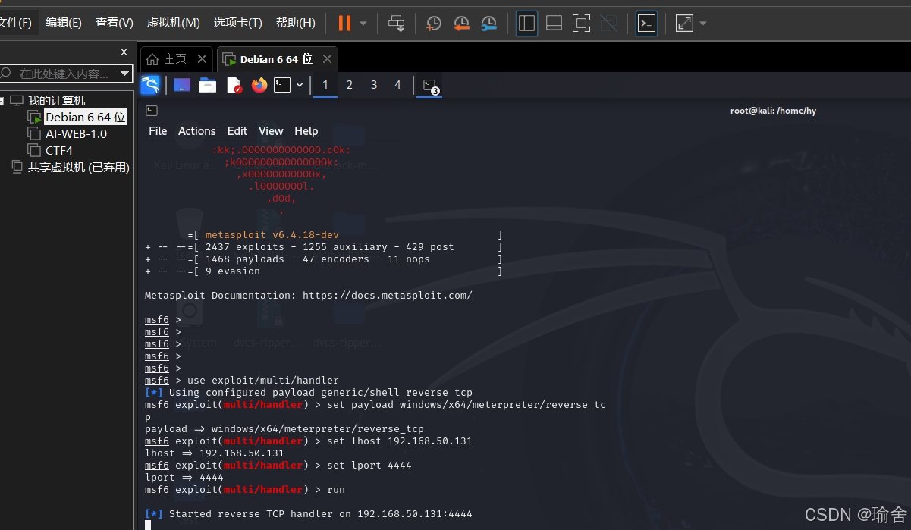Screen dimensions: 911x530
Task: Click the 'root@kali: /home/hy' window title
Action: [x=773, y=111]
